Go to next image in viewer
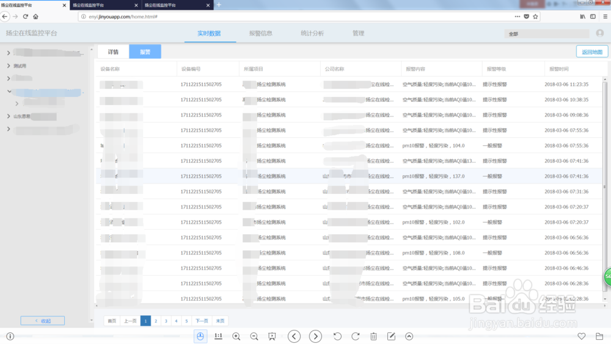The height and width of the screenshot is (344, 611). click(316, 336)
